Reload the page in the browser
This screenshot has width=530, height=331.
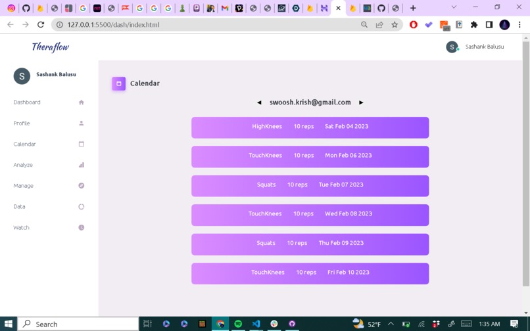pyautogui.click(x=41, y=25)
